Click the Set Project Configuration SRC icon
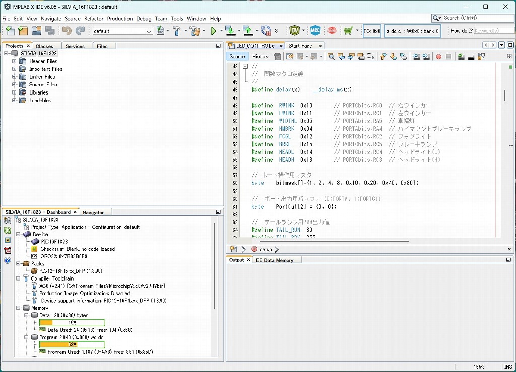516x372 pixels. [x=160, y=31]
